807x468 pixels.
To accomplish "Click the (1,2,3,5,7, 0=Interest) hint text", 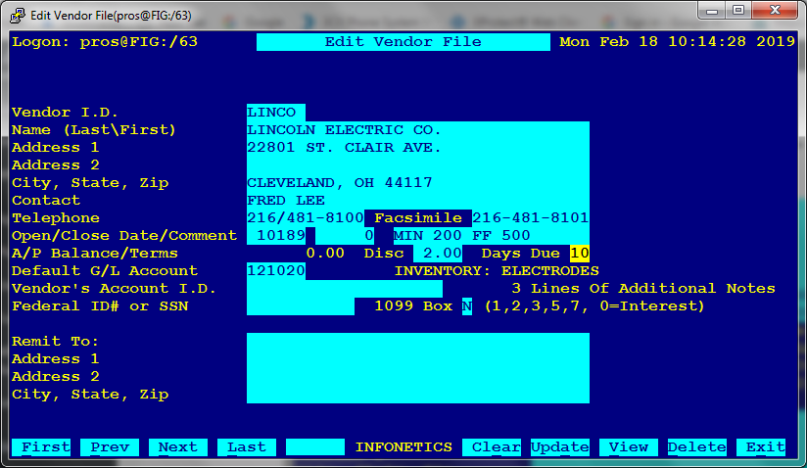I will coord(594,306).
